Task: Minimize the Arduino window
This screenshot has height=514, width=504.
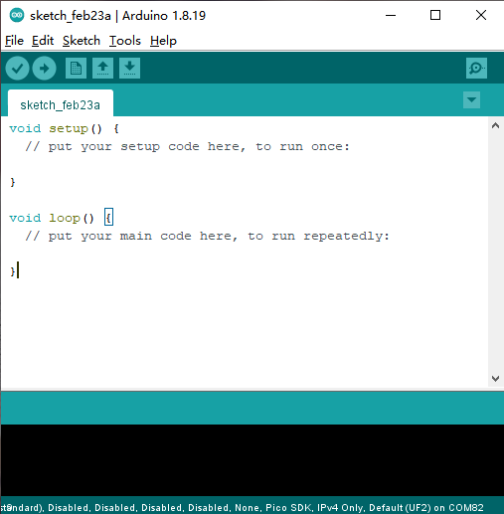Action: coord(391,15)
